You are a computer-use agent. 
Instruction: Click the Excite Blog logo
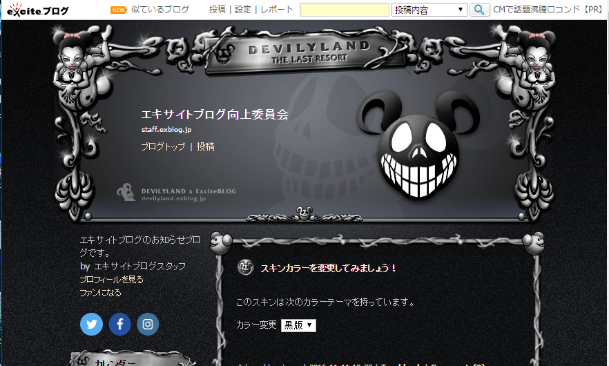38,10
